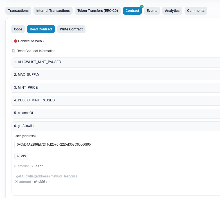Click the return arrow icon before amount uint256
This screenshot has width=220, height=198.
(15, 166)
